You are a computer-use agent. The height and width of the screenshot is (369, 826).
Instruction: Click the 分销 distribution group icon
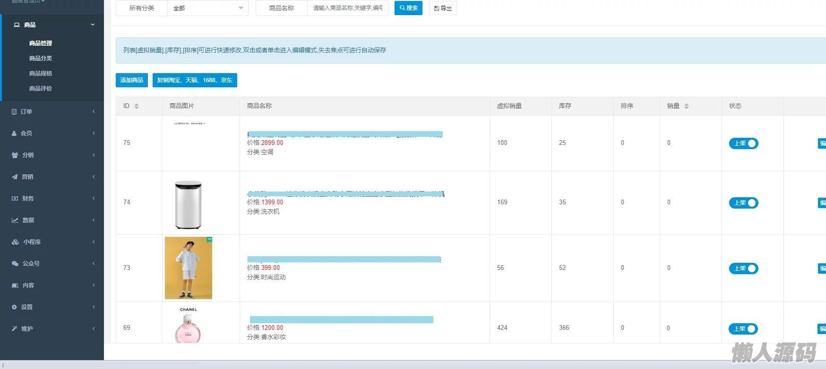click(x=15, y=155)
